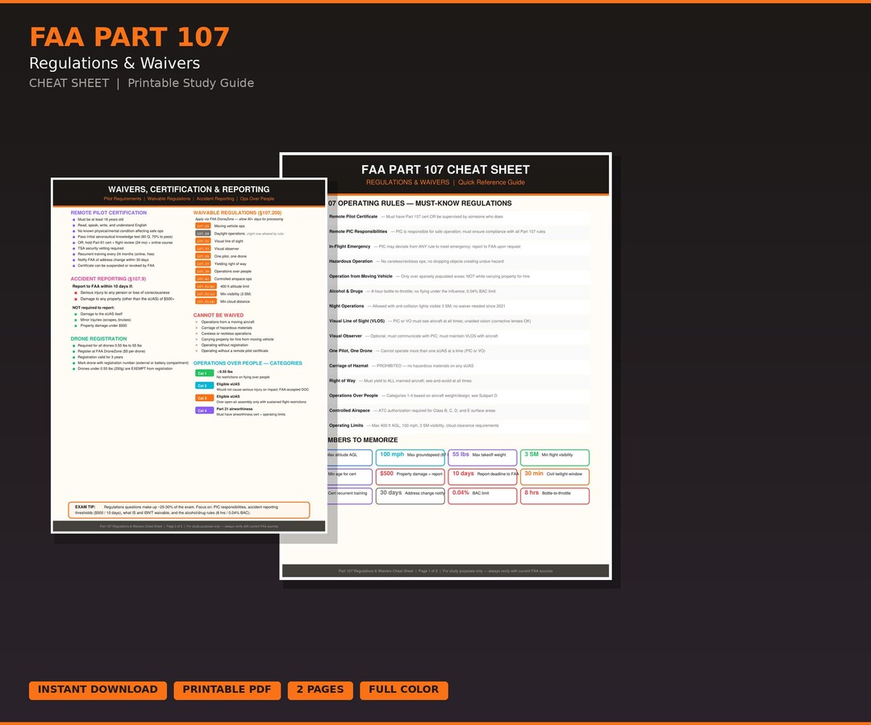The width and height of the screenshot is (871, 725).
Task: Select the Alcohol & Drugs rule row
Action: pos(459,292)
